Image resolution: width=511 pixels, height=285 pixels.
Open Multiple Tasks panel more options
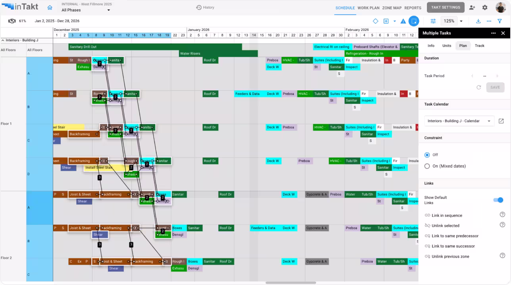(493, 33)
